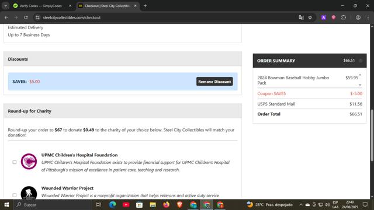Click the UPMC Children's Hospital logo

pos(29,162)
